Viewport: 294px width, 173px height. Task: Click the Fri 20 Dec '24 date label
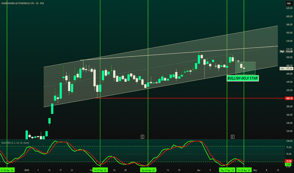pyautogui.click(x=7, y=170)
